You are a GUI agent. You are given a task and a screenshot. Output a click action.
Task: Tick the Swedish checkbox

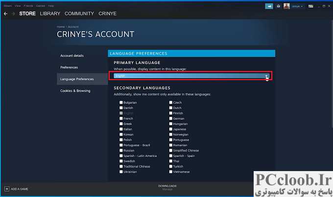pos(121,161)
